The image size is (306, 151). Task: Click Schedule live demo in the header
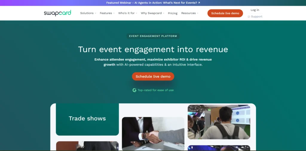[x=225, y=13]
